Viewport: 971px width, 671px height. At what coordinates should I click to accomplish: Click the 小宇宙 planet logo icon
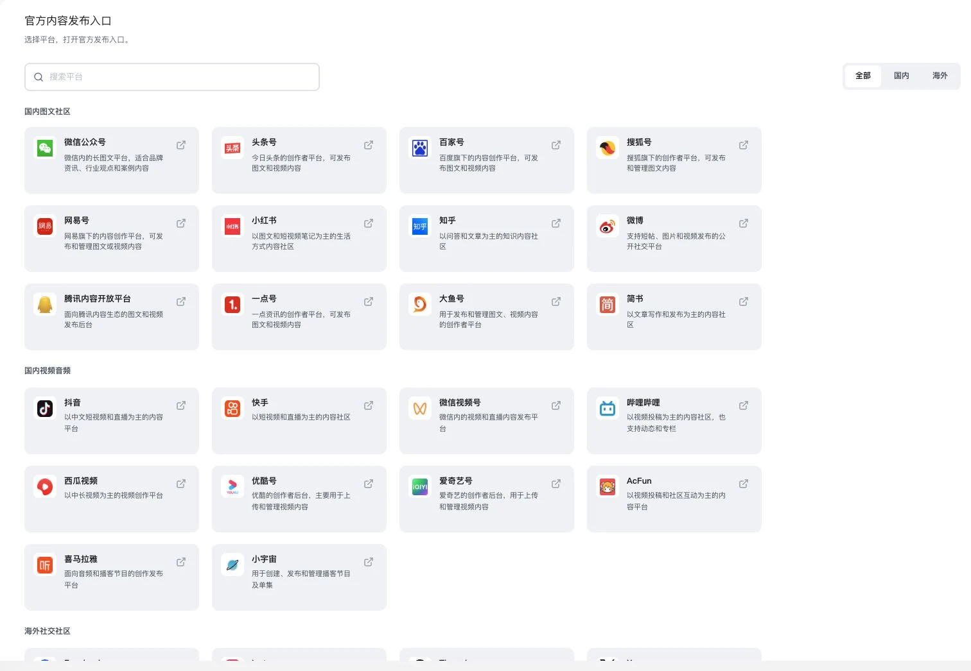[232, 565]
